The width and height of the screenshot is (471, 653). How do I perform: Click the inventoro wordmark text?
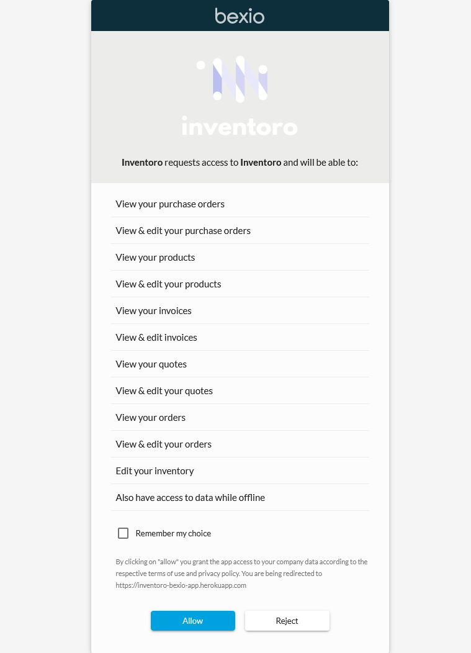point(240,125)
